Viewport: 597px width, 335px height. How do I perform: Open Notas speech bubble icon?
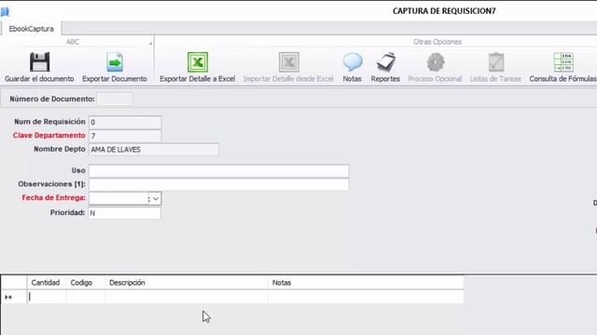point(353,62)
